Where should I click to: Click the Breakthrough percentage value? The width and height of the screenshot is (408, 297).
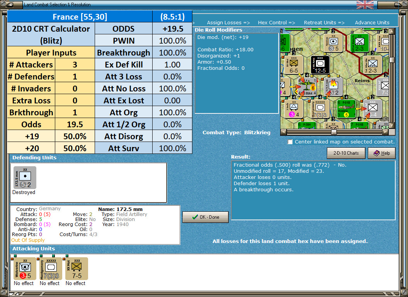(x=173, y=52)
